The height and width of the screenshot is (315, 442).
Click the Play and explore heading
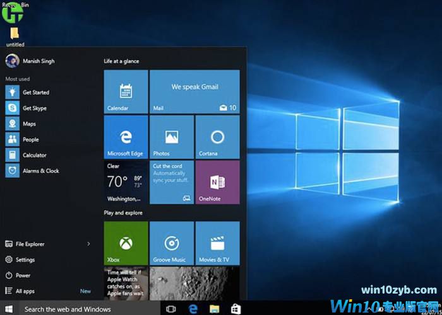[123, 213]
